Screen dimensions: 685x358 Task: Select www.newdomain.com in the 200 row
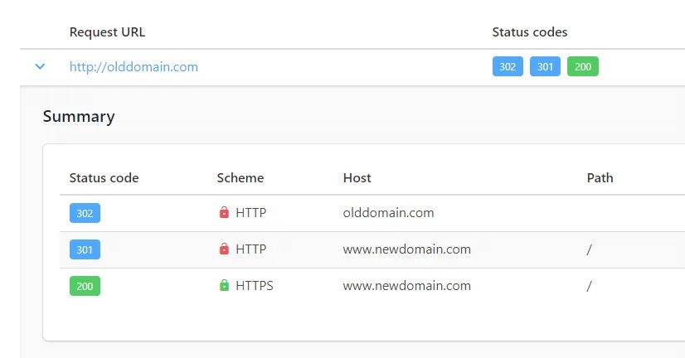pyautogui.click(x=406, y=286)
